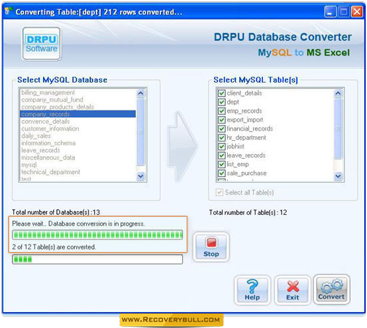
Task: Select information_schema database
Action: coord(78,143)
